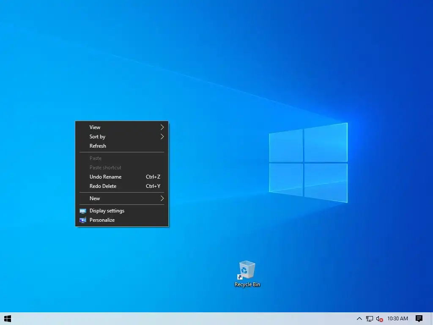Screen dimensions: 433x325
Task: Click the 10:30 AM clock
Action: 397,319
